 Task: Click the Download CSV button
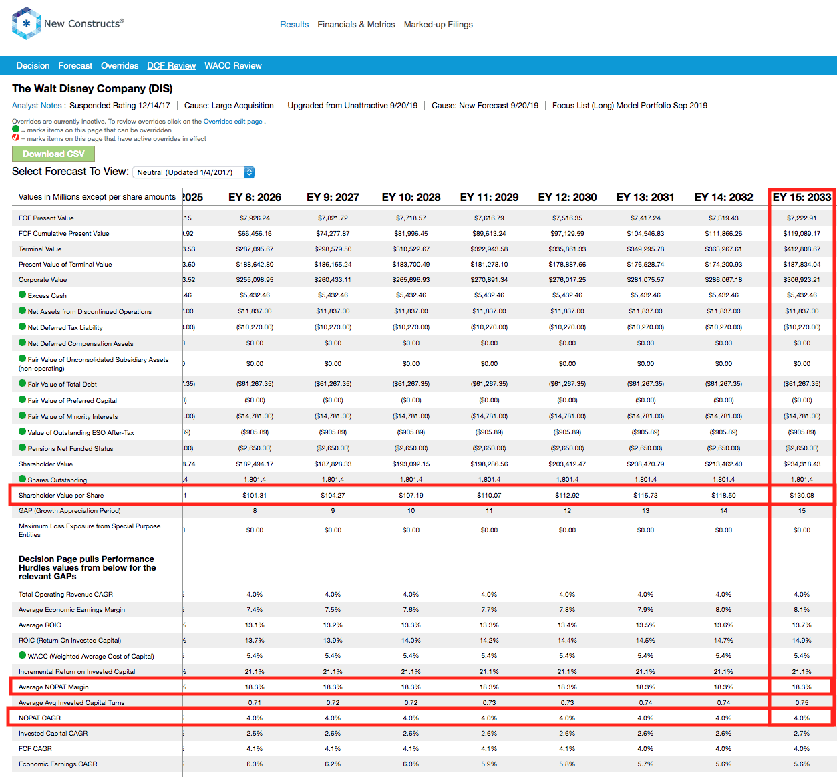tap(53, 154)
